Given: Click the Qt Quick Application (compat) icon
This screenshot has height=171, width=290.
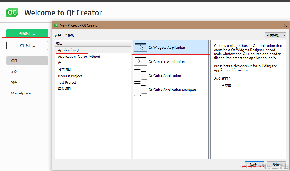Looking at the screenshot, I should 140,90.
